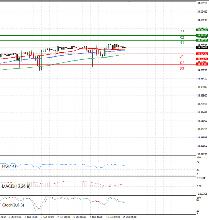Image resolution: width=209 pixels, height=220 pixels.
Task: Click the -0.033298 MACD scale value
Action: pos(202,194)
